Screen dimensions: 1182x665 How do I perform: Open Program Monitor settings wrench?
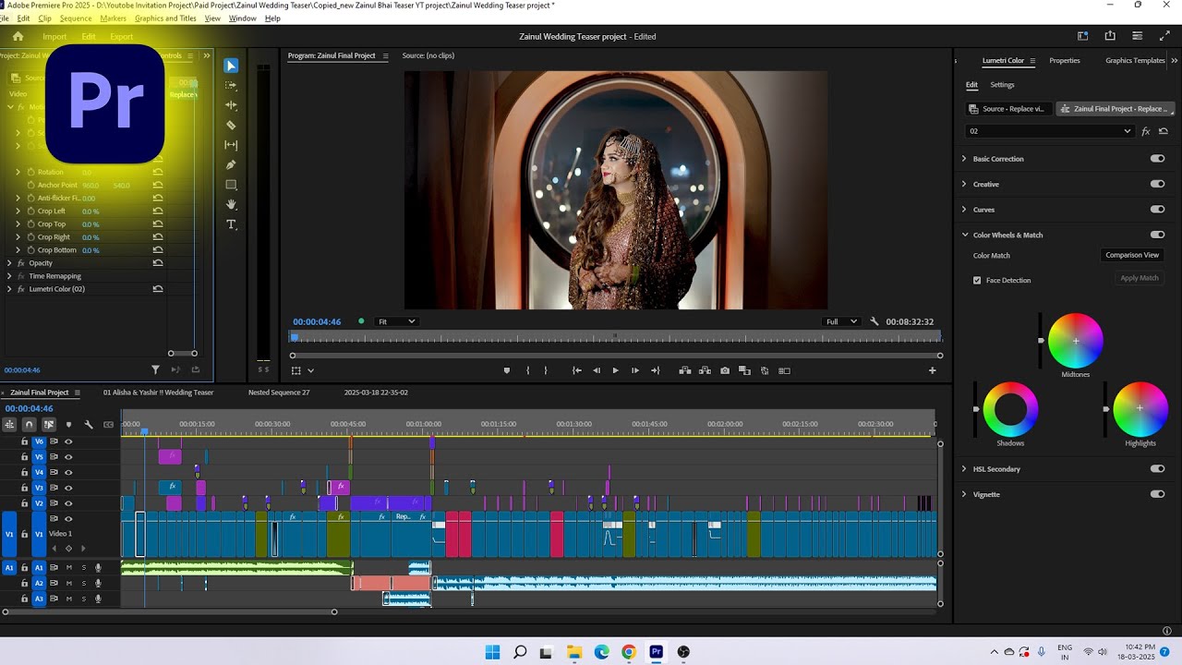874,321
